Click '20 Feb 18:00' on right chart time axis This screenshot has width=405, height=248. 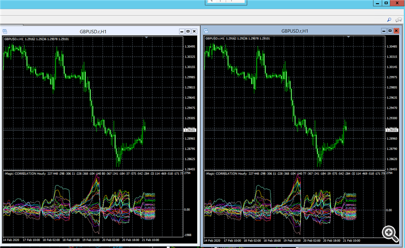tap(332, 240)
